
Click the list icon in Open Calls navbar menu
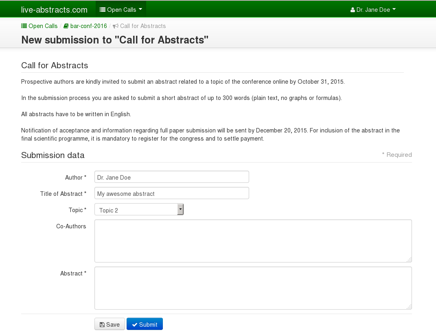103,10
